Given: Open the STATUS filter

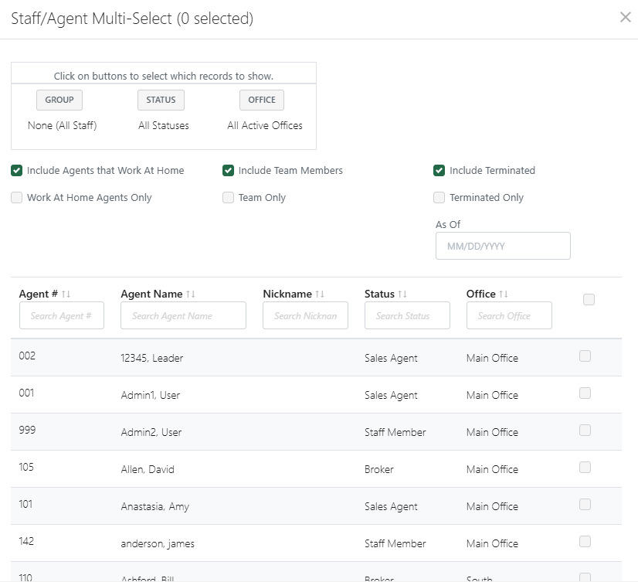Looking at the screenshot, I should (161, 99).
